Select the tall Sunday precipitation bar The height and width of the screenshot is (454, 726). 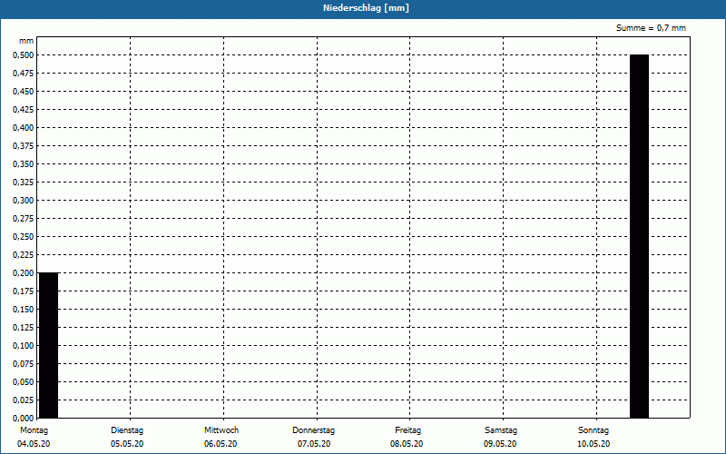(x=640, y=236)
